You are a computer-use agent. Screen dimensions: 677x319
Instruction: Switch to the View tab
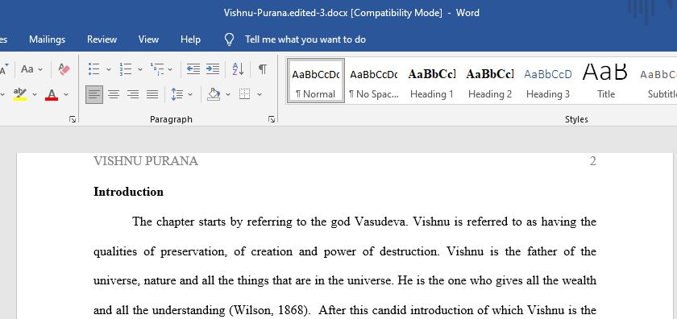click(x=148, y=39)
